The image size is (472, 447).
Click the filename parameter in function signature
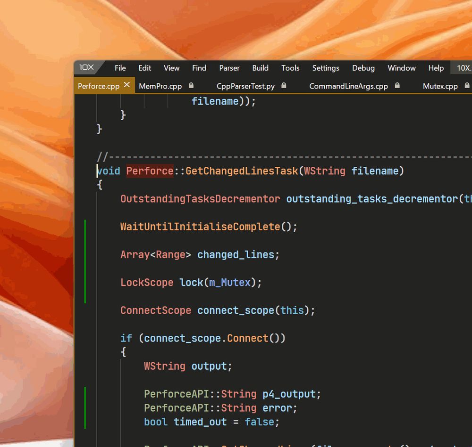click(375, 171)
